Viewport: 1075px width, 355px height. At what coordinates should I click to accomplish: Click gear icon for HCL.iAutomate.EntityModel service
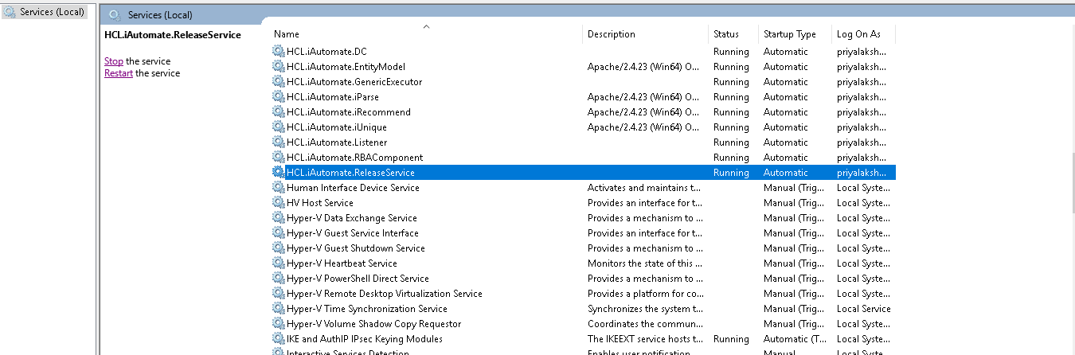click(278, 67)
